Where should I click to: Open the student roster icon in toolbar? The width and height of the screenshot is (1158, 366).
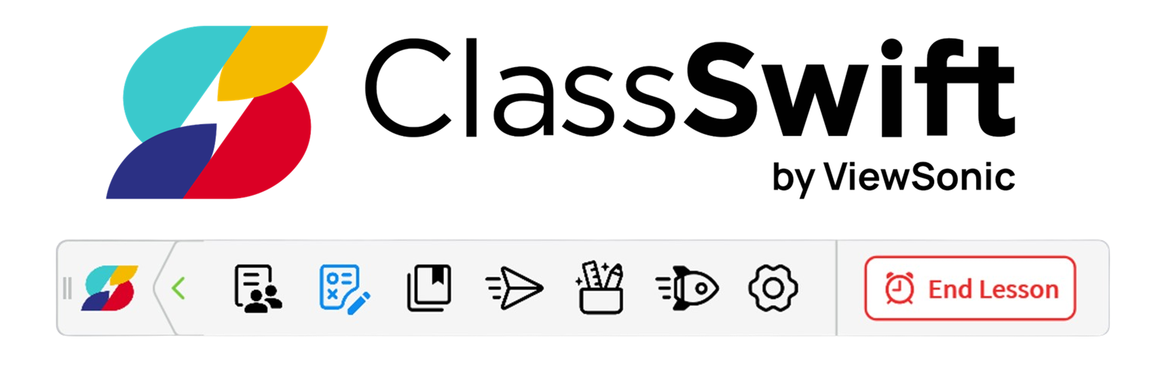[258, 289]
